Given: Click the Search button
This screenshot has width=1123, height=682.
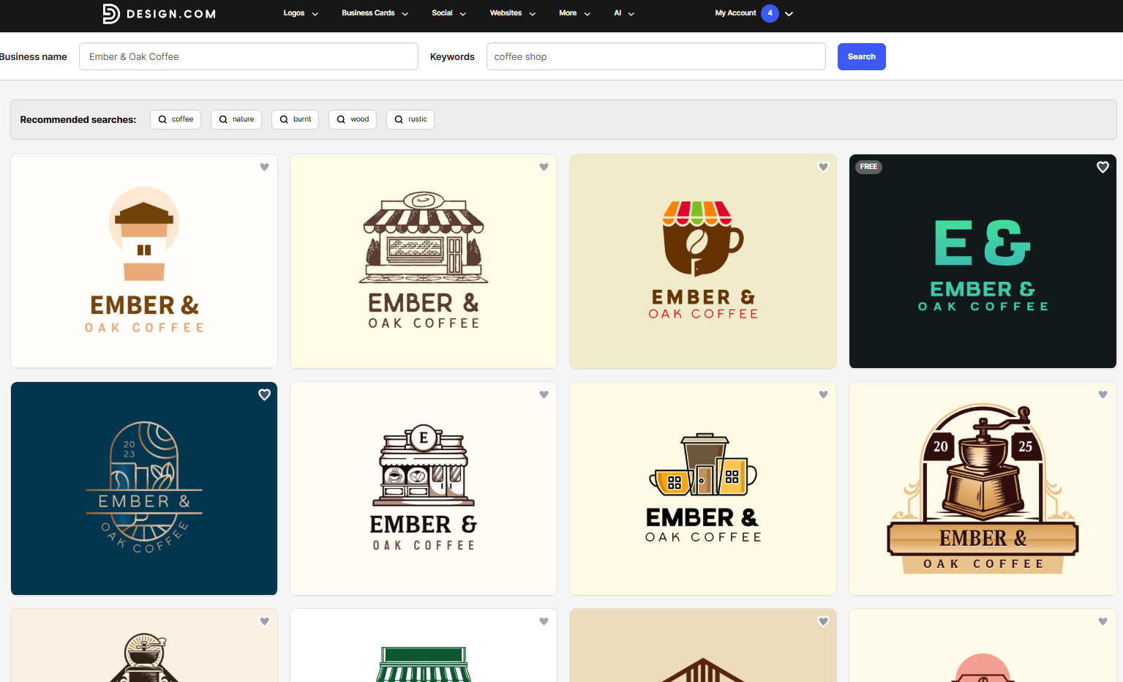Looking at the screenshot, I should click(x=862, y=56).
